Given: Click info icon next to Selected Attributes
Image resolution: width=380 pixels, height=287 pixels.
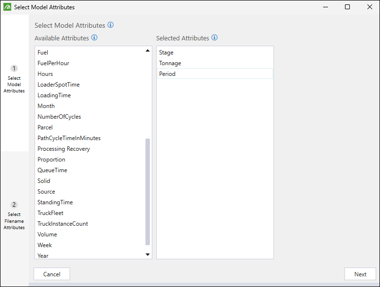Looking at the screenshot, I should click(215, 38).
